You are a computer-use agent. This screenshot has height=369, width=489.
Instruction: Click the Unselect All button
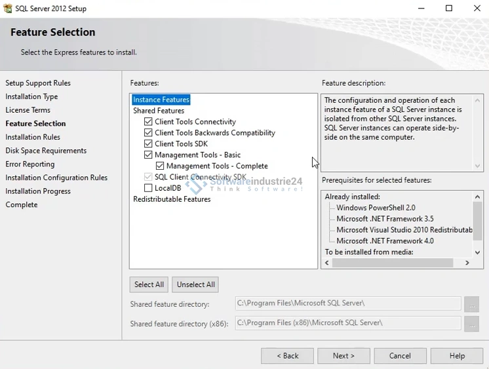(x=195, y=284)
